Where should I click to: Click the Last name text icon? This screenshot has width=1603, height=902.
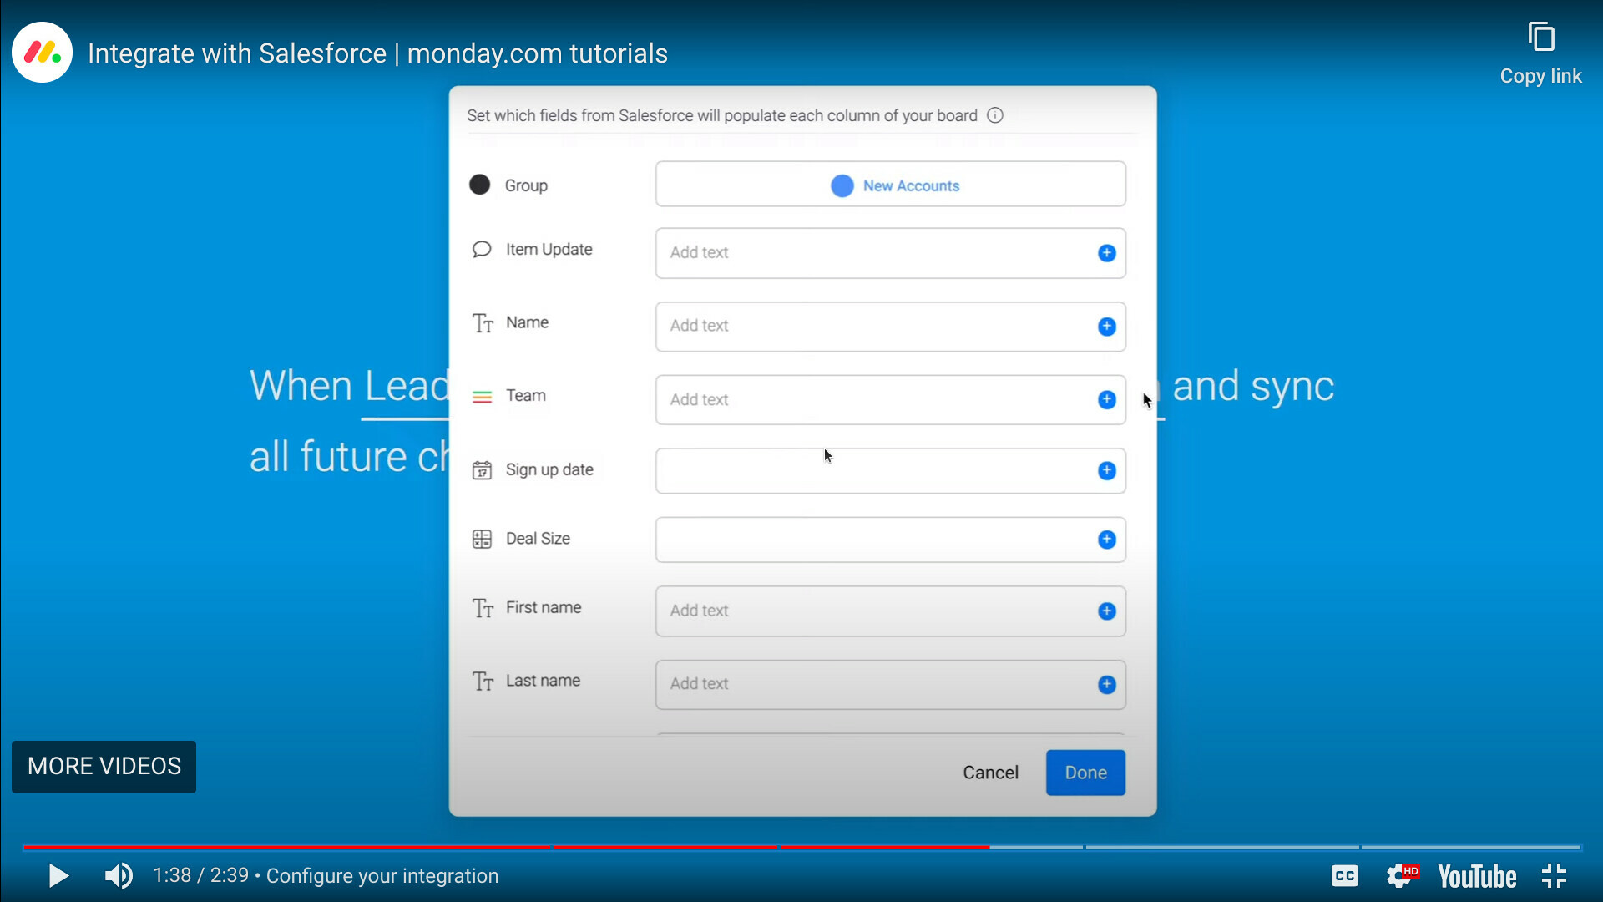point(483,682)
